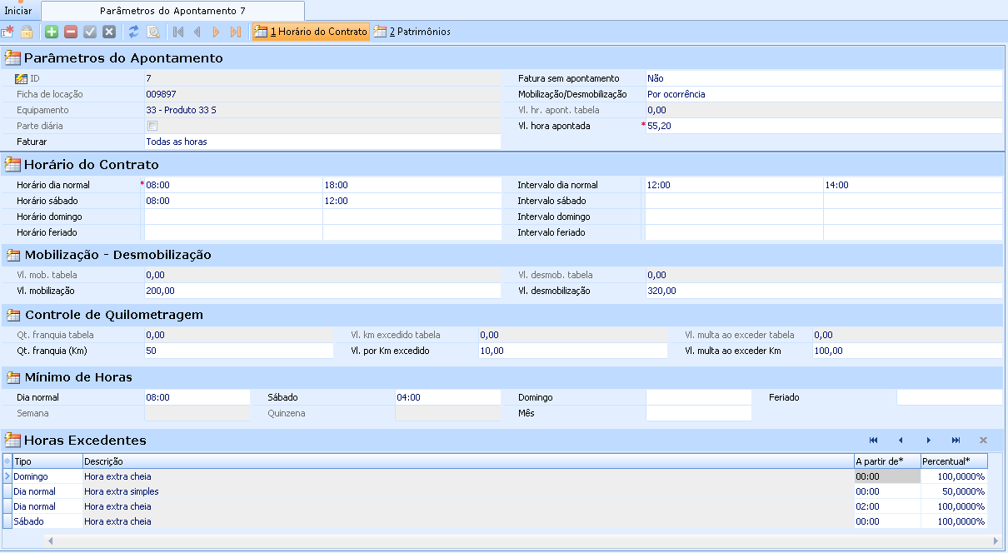
Task: Jump to first row in Horas Excedentes navigator
Action: pyautogui.click(x=873, y=440)
